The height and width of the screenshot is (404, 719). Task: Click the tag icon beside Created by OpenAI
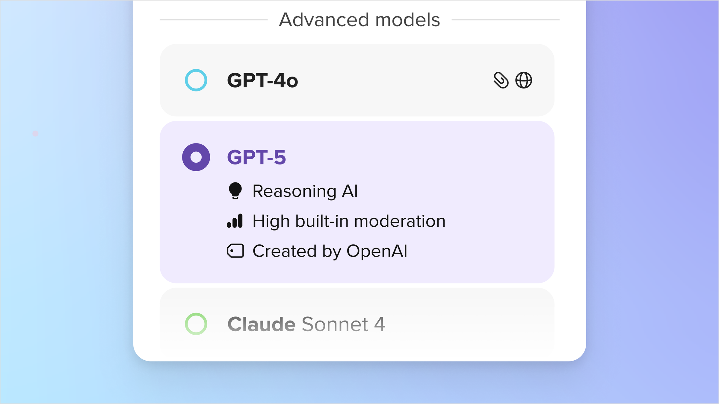[236, 251]
